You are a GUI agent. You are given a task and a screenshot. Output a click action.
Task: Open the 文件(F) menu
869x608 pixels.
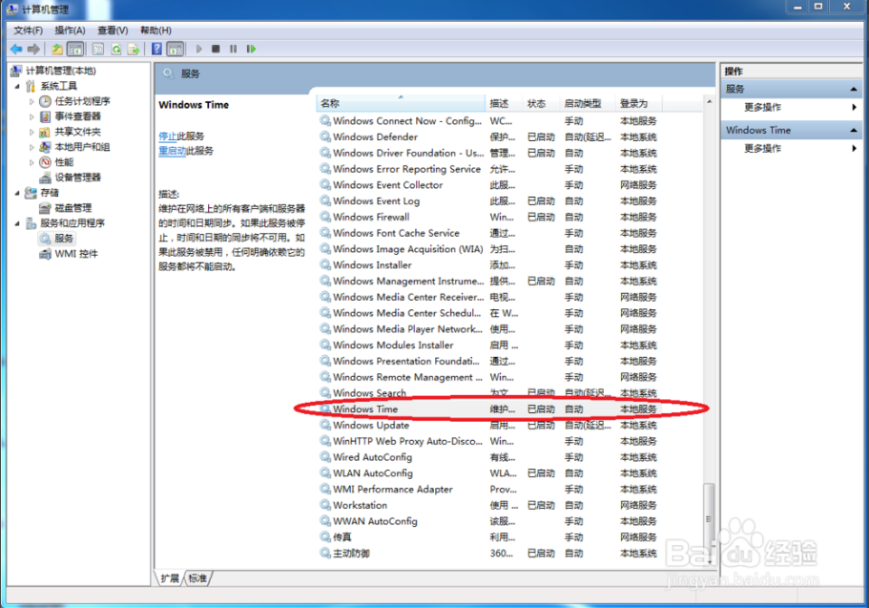[29, 31]
